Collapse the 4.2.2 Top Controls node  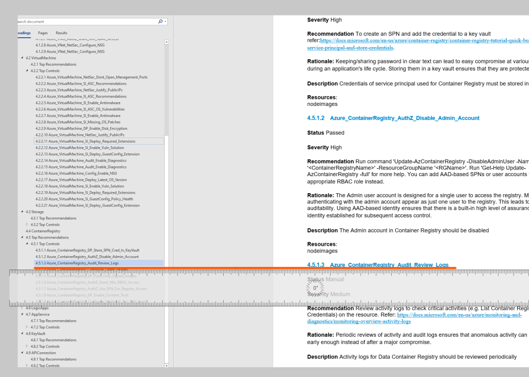coord(27,71)
